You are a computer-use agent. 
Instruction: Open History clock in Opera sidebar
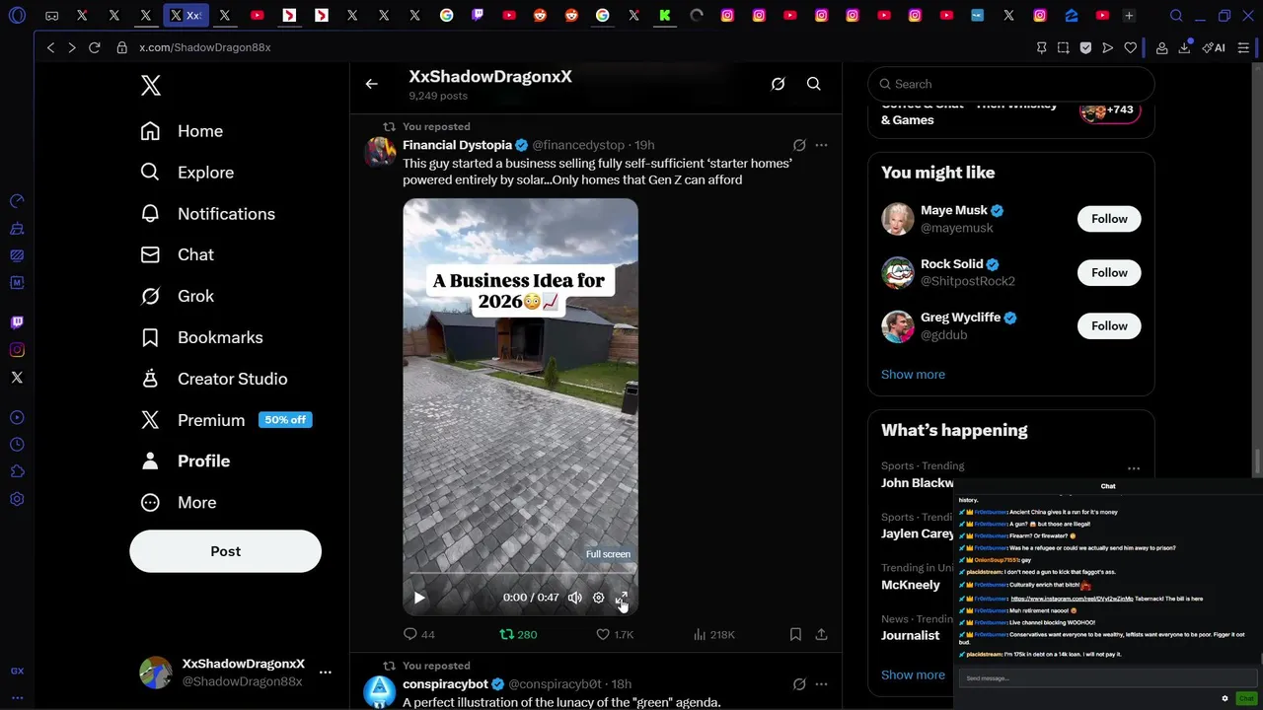click(x=17, y=445)
